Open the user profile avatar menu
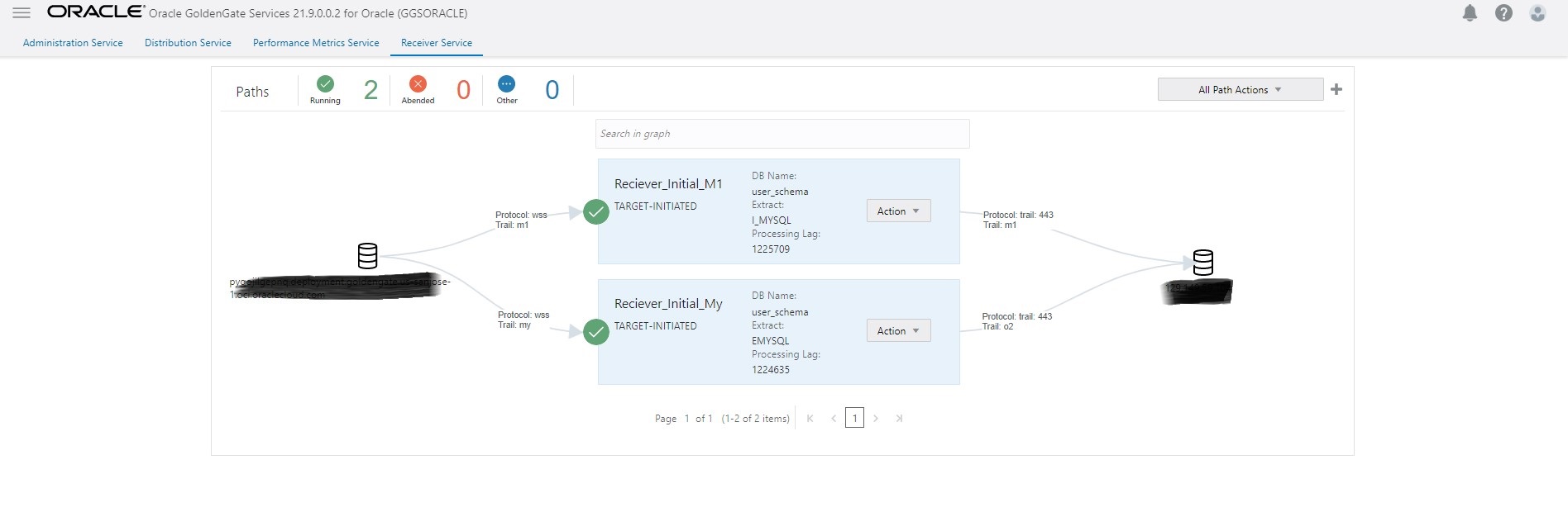This screenshot has width=1568, height=531. [x=1537, y=13]
